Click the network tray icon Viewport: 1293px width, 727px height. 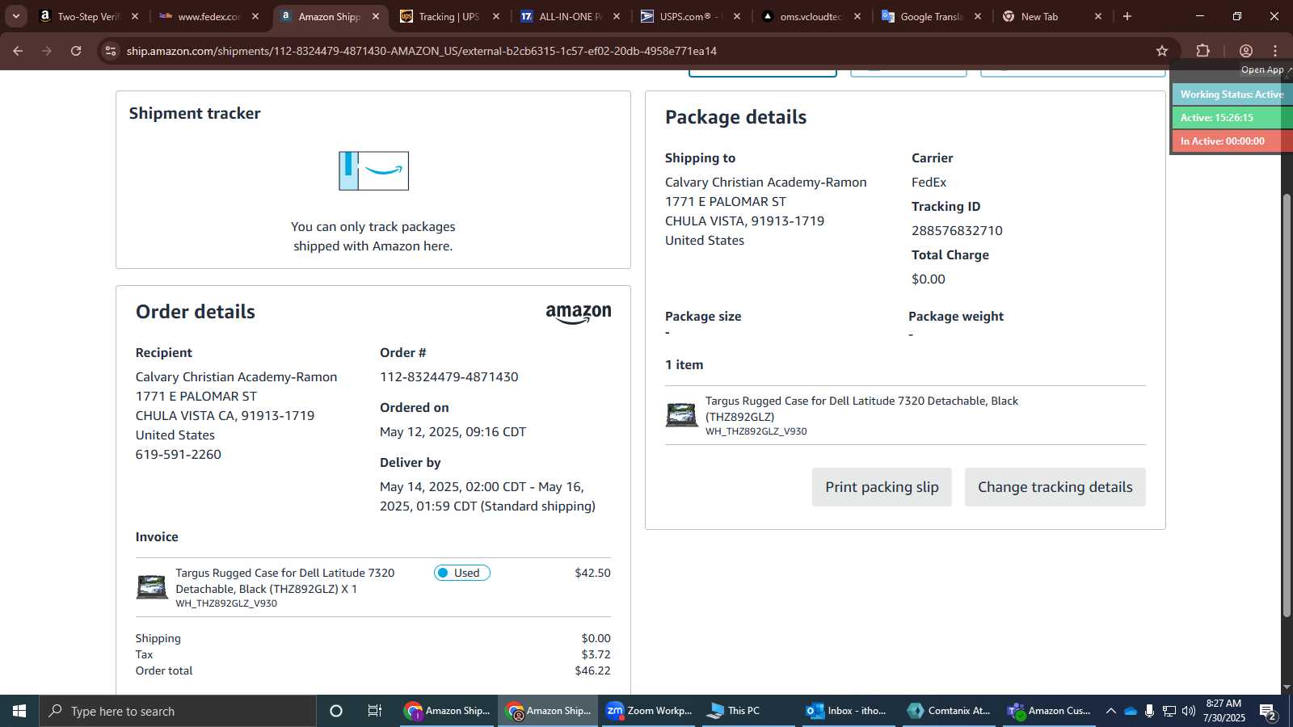point(1169,711)
